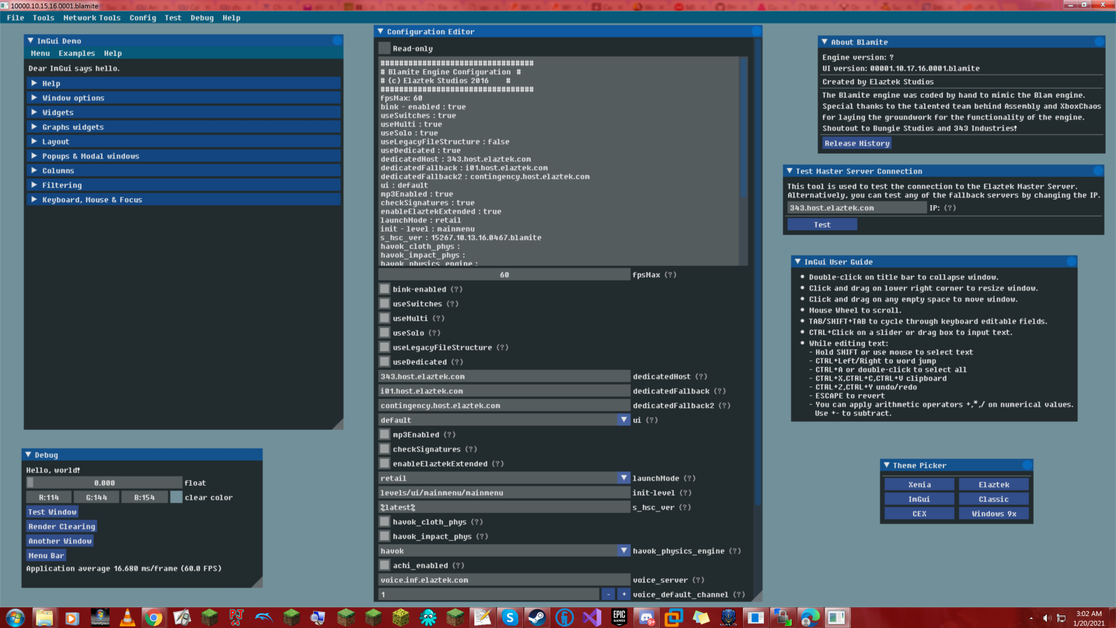
Task: Toggle the useSolo checkbox
Action: 384,333
